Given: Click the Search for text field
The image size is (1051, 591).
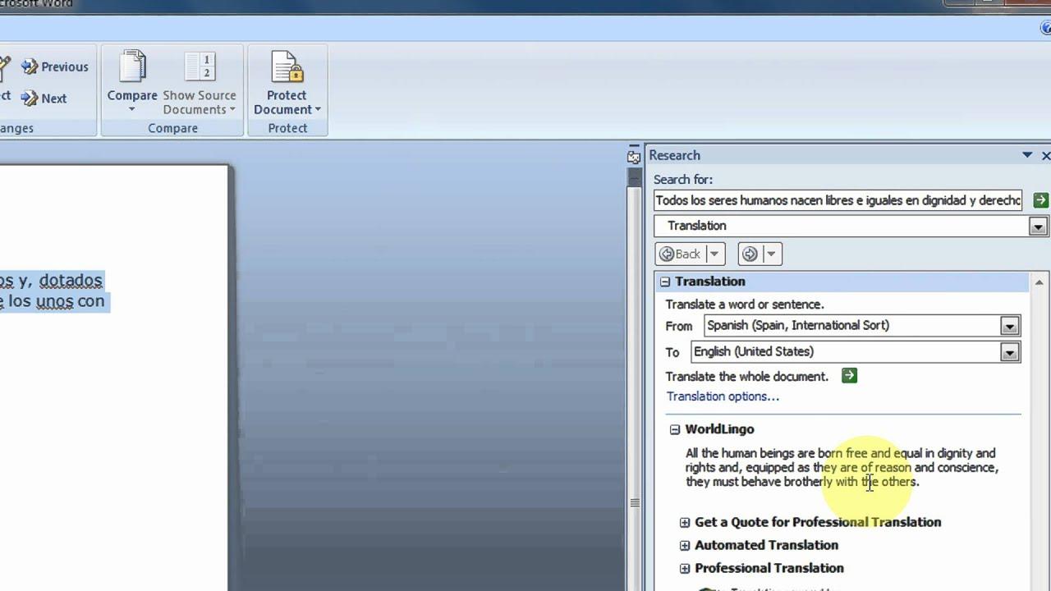Looking at the screenshot, I should point(838,200).
